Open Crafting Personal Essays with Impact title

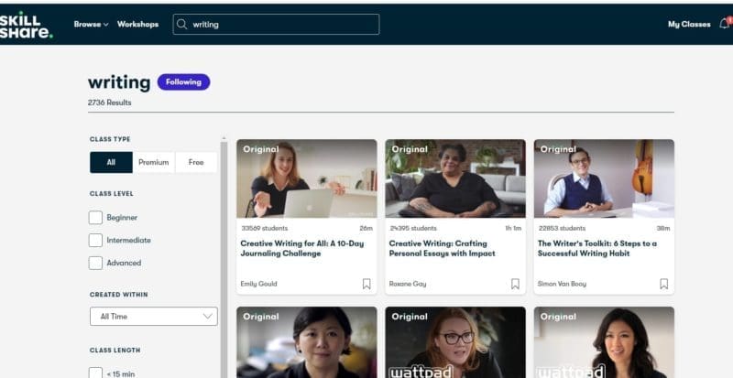pyautogui.click(x=443, y=249)
